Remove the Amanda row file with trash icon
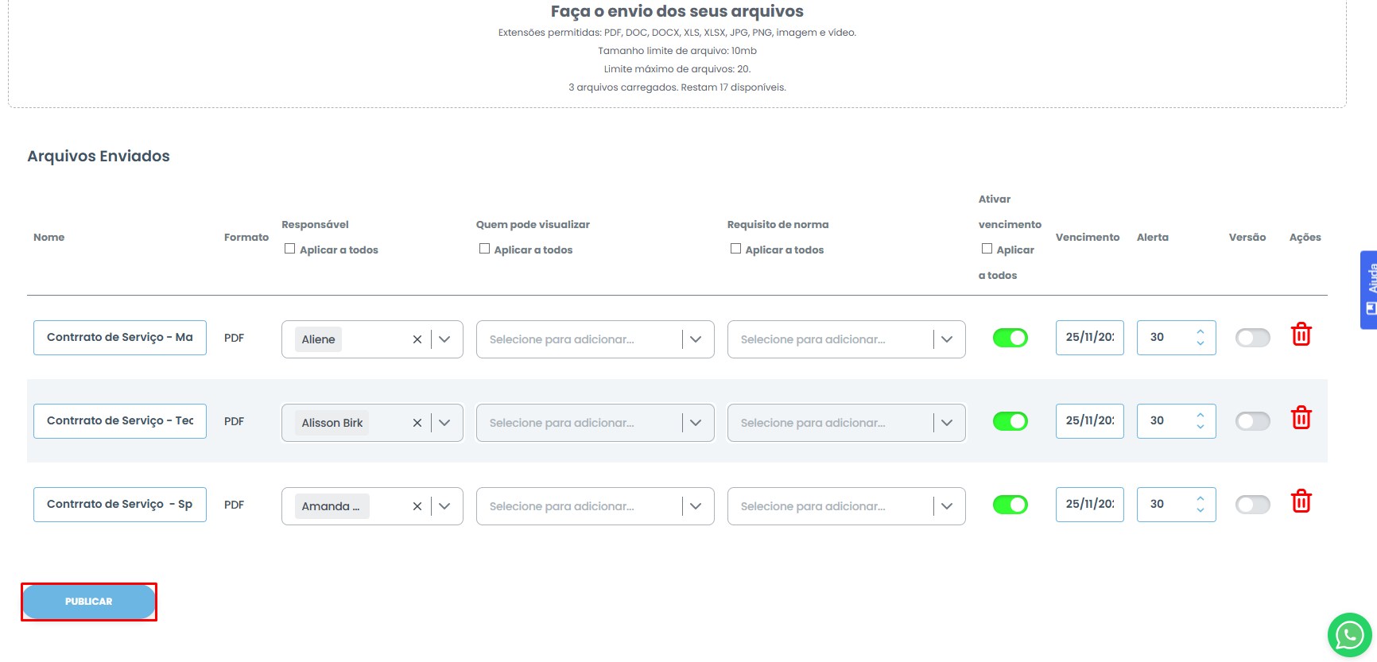Image resolution: width=1377 pixels, height=662 pixels. (x=1301, y=501)
